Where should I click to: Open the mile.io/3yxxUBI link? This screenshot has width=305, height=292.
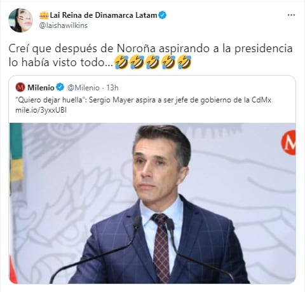point(41,110)
